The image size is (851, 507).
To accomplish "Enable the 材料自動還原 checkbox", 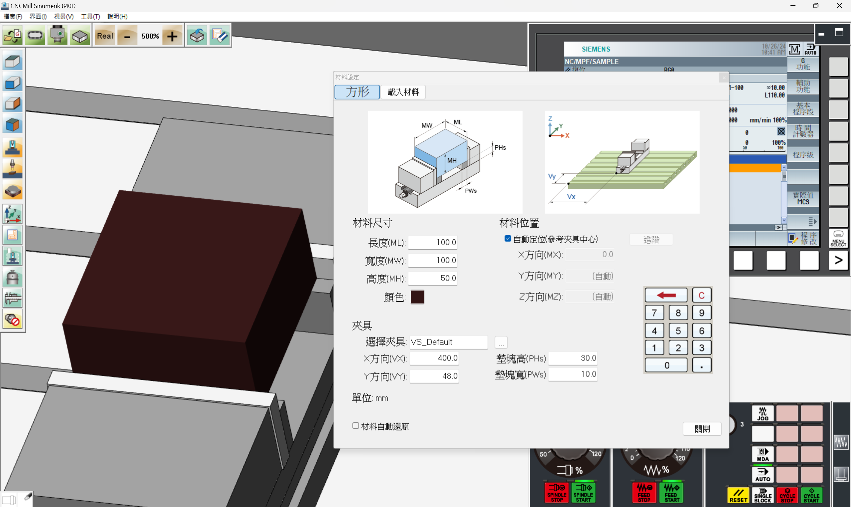I will [x=355, y=426].
